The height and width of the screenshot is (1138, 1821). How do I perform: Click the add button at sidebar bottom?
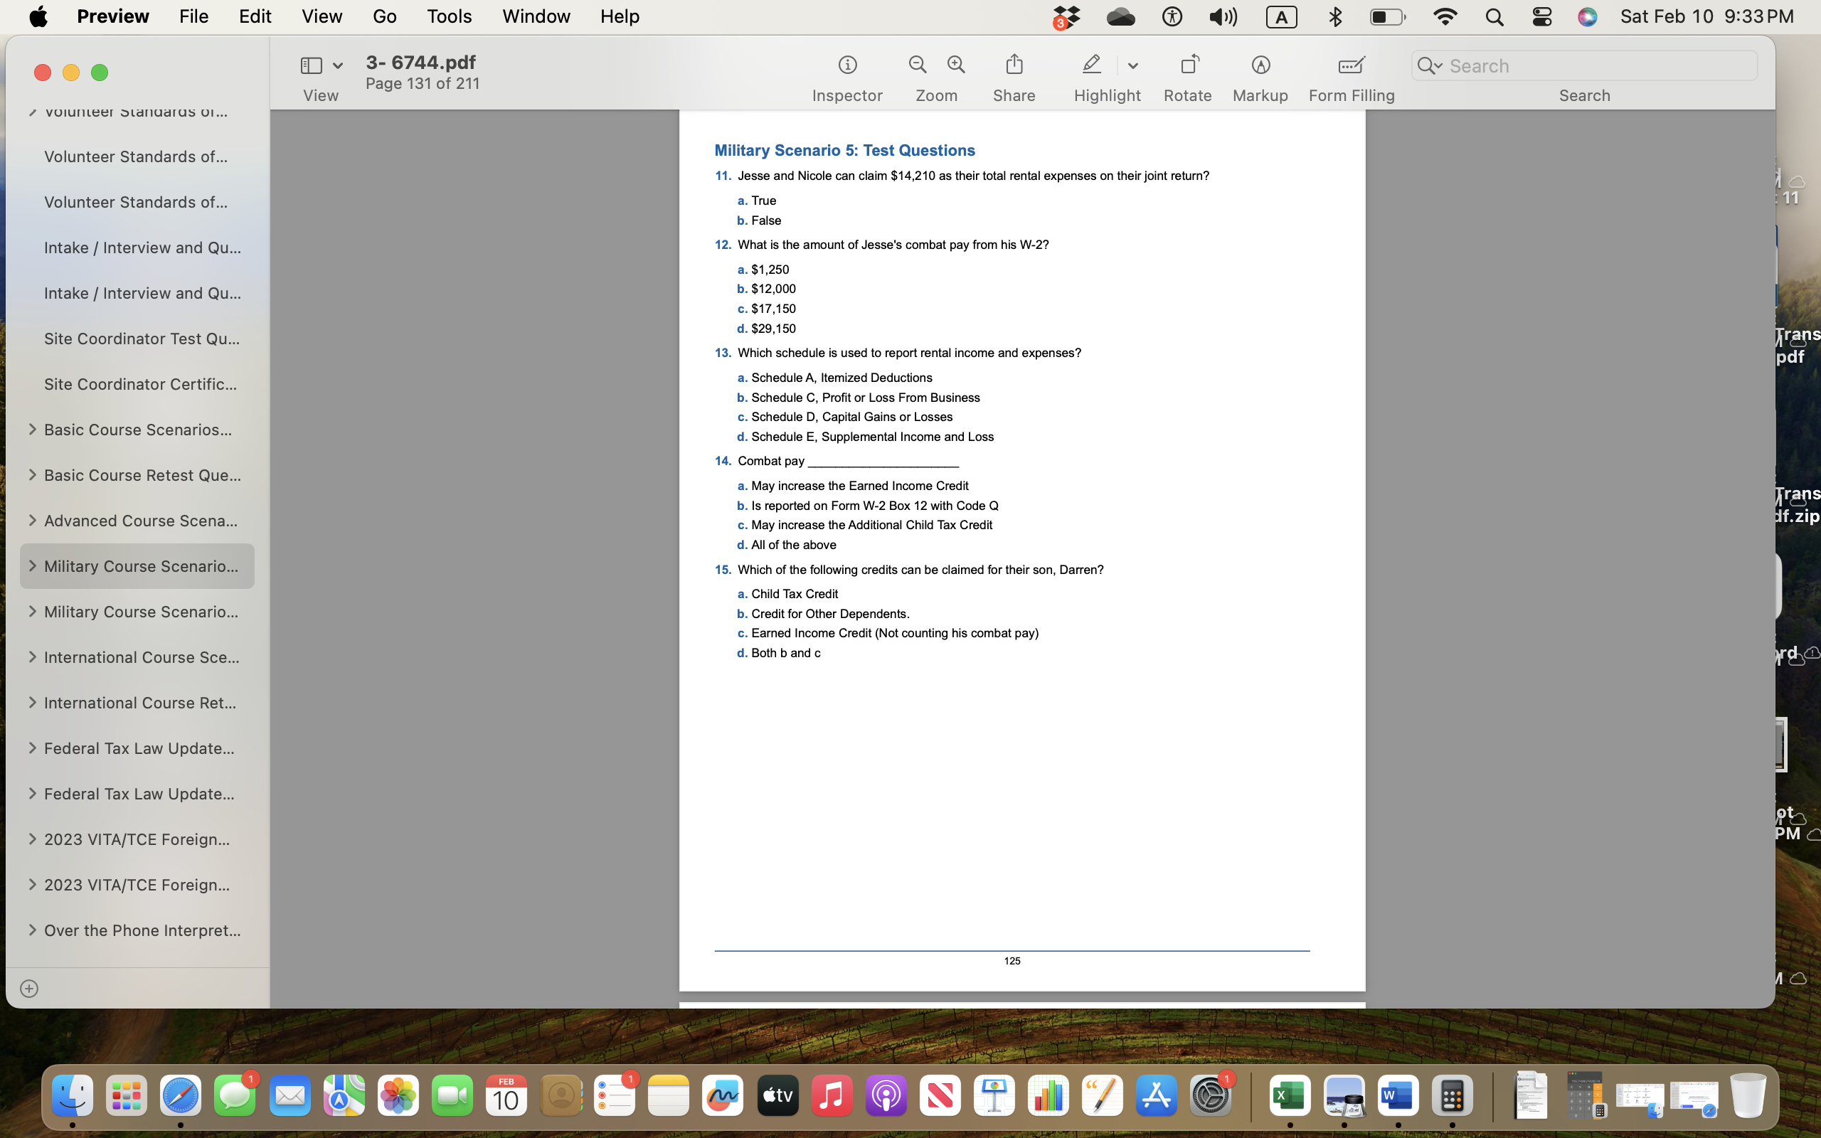coord(29,988)
